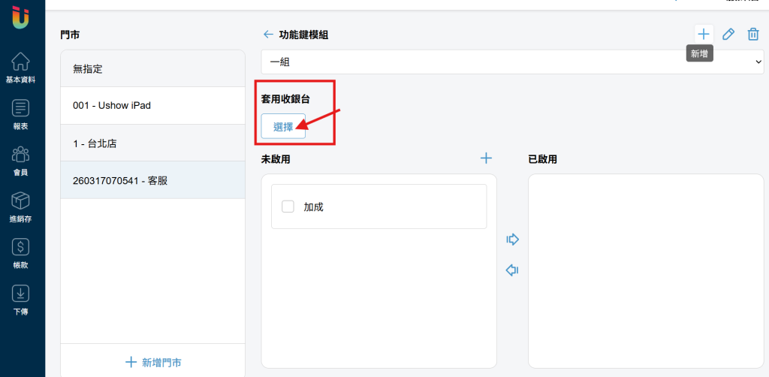Open the 下傳 download icon
Screen dimensions: 769x377
click(20, 293)
